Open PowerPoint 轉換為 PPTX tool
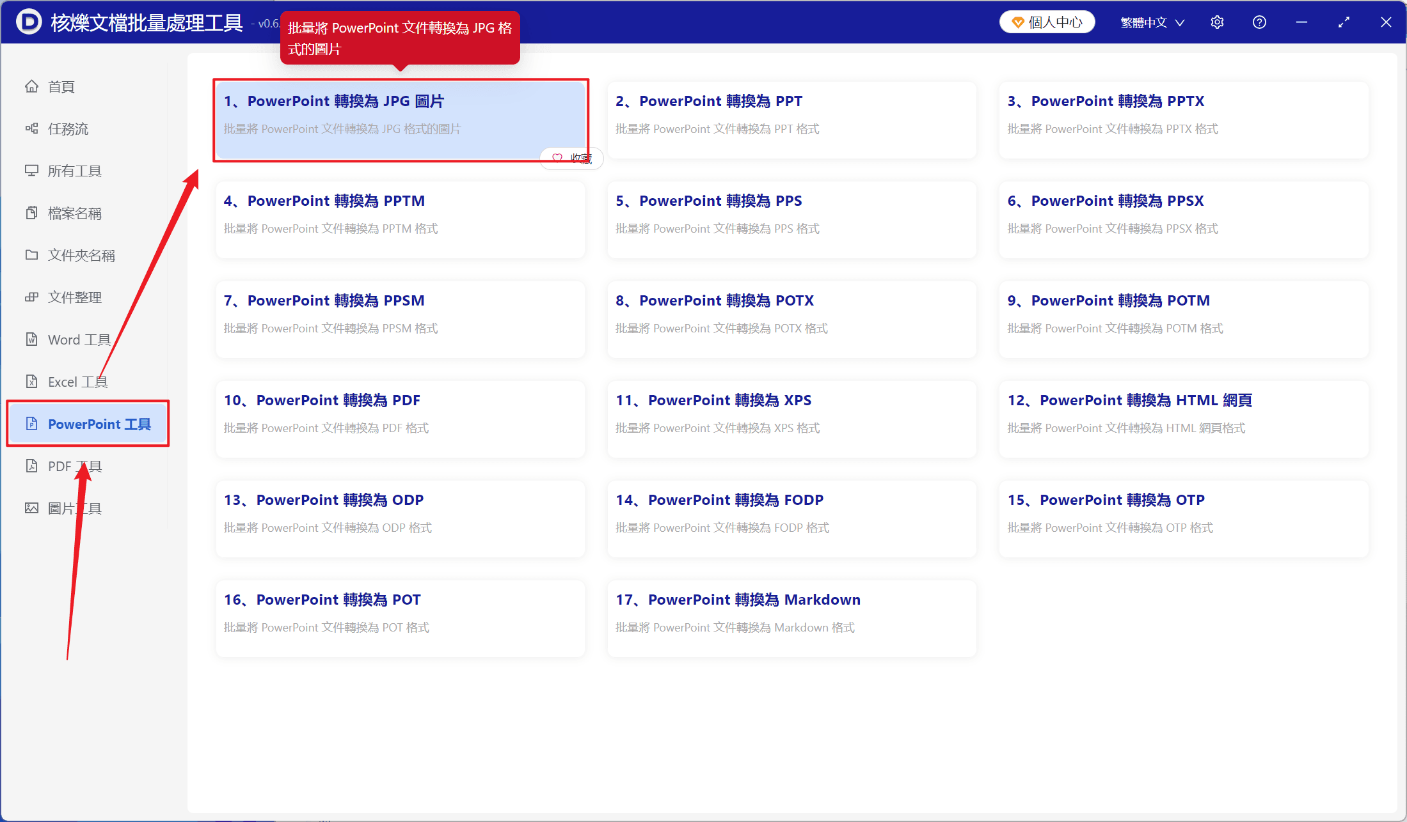1407x822 pixels. point(1184,120)
